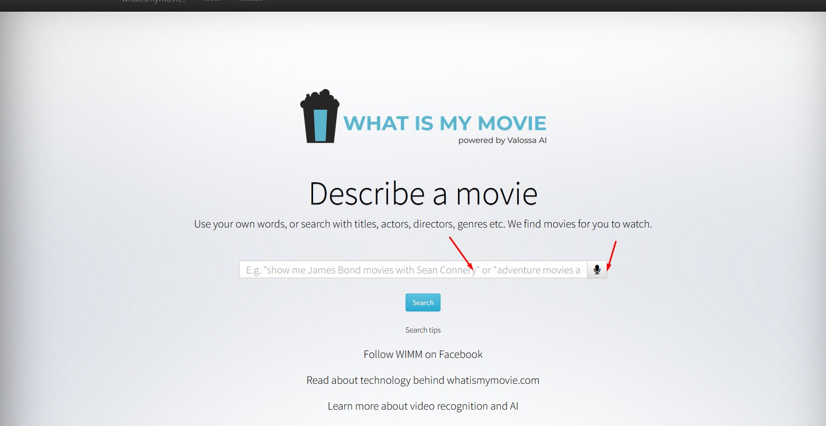This screenshot has width=826, height=426.
Task: Click the WHAT IS MY MOVIE logo text
Action: coord(445,123)
